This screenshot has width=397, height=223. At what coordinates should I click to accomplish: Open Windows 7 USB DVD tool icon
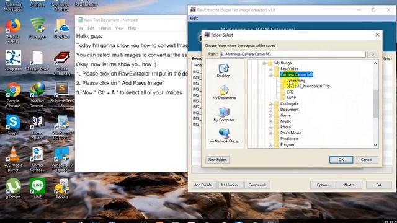tap(62, 127)
